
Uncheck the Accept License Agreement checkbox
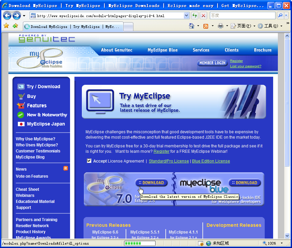pyautogui.click(x=89, y=161)
